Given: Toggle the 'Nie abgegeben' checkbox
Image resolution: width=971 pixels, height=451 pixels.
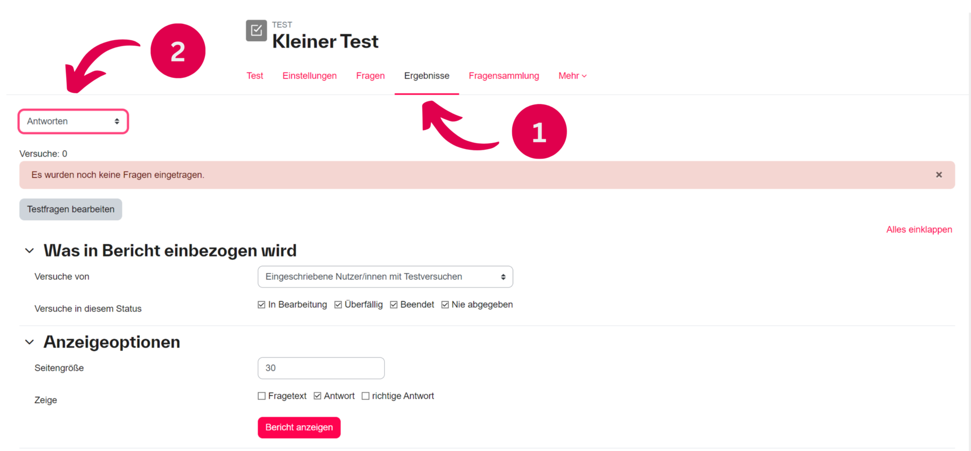Looking at the screenshot, I should tap(445, 305).
